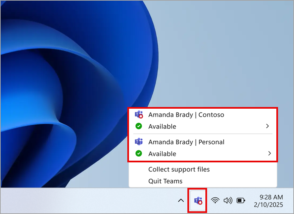Click the Teams icon in the system tray
Viewport: 294px width, 214px height.
(x=198, y=201)
